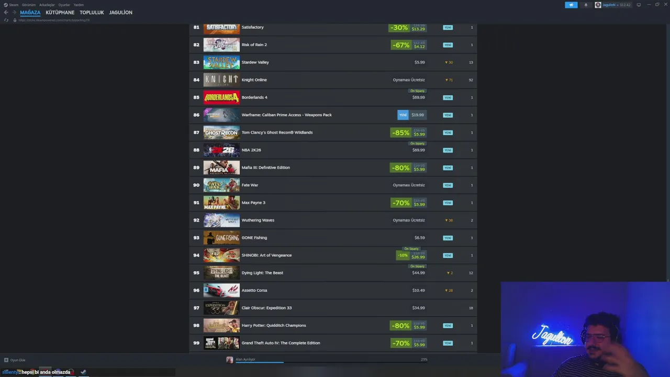The width and height of the screenshot is (670, 377).
Task: Open the Warframe Caliban Prime Access thumbnail
Action: click(x=221, y=115)
